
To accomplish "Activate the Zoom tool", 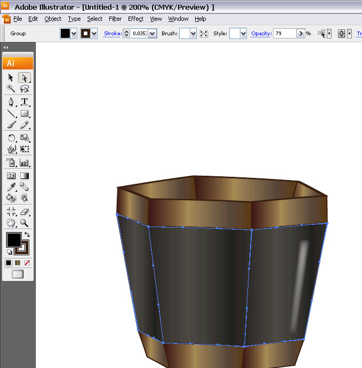I will click(25, 223).
